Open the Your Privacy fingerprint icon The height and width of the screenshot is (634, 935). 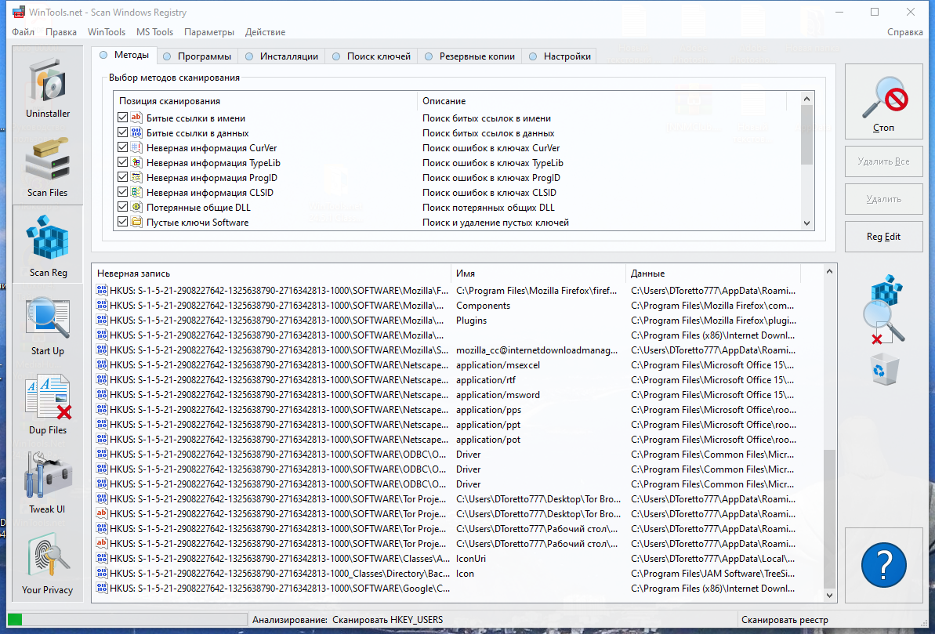(48, 563)
